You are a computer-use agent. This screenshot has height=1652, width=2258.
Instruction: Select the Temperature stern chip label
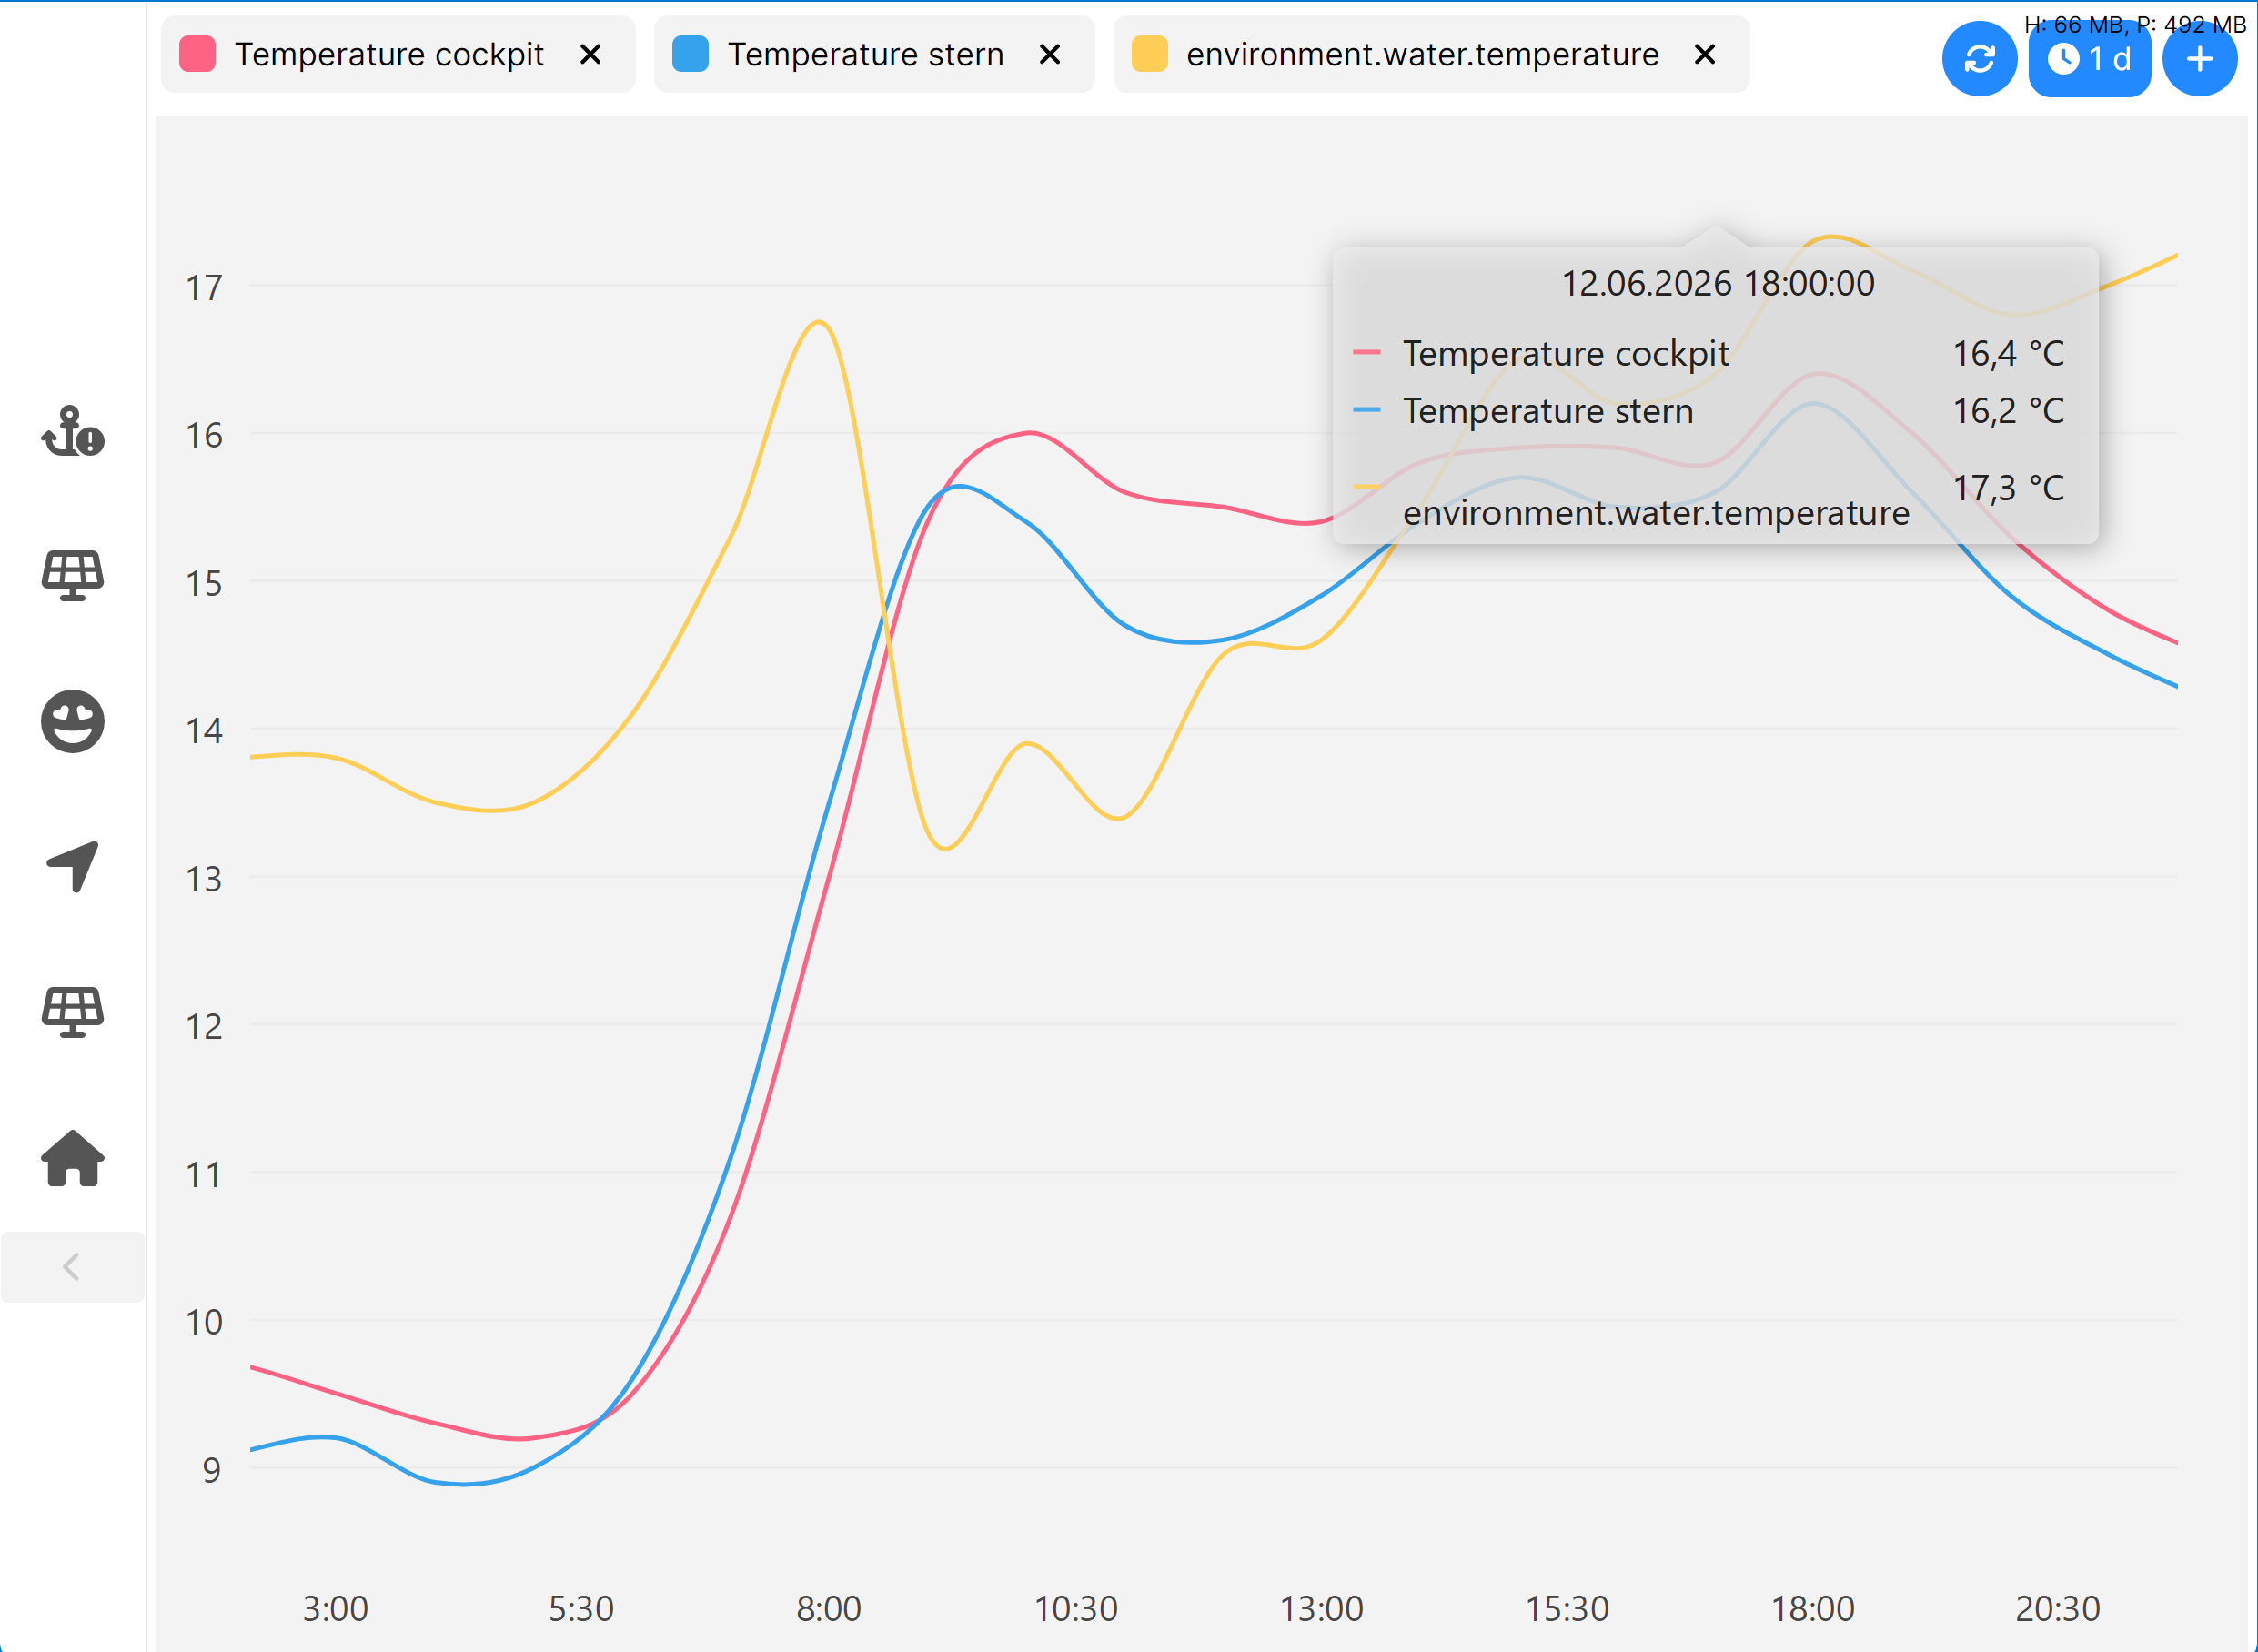click(x=866, y=54)
